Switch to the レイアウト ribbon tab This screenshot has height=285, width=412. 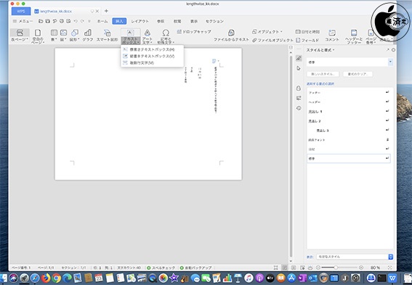pos(140,21)
